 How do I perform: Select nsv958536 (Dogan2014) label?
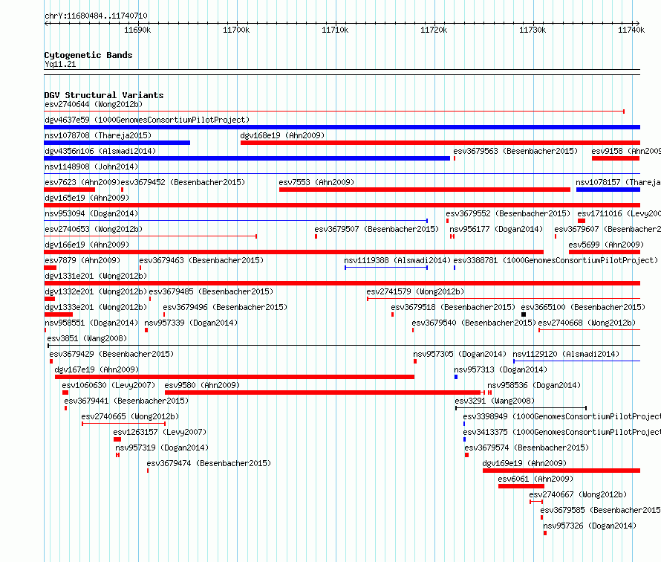(534, 385)
